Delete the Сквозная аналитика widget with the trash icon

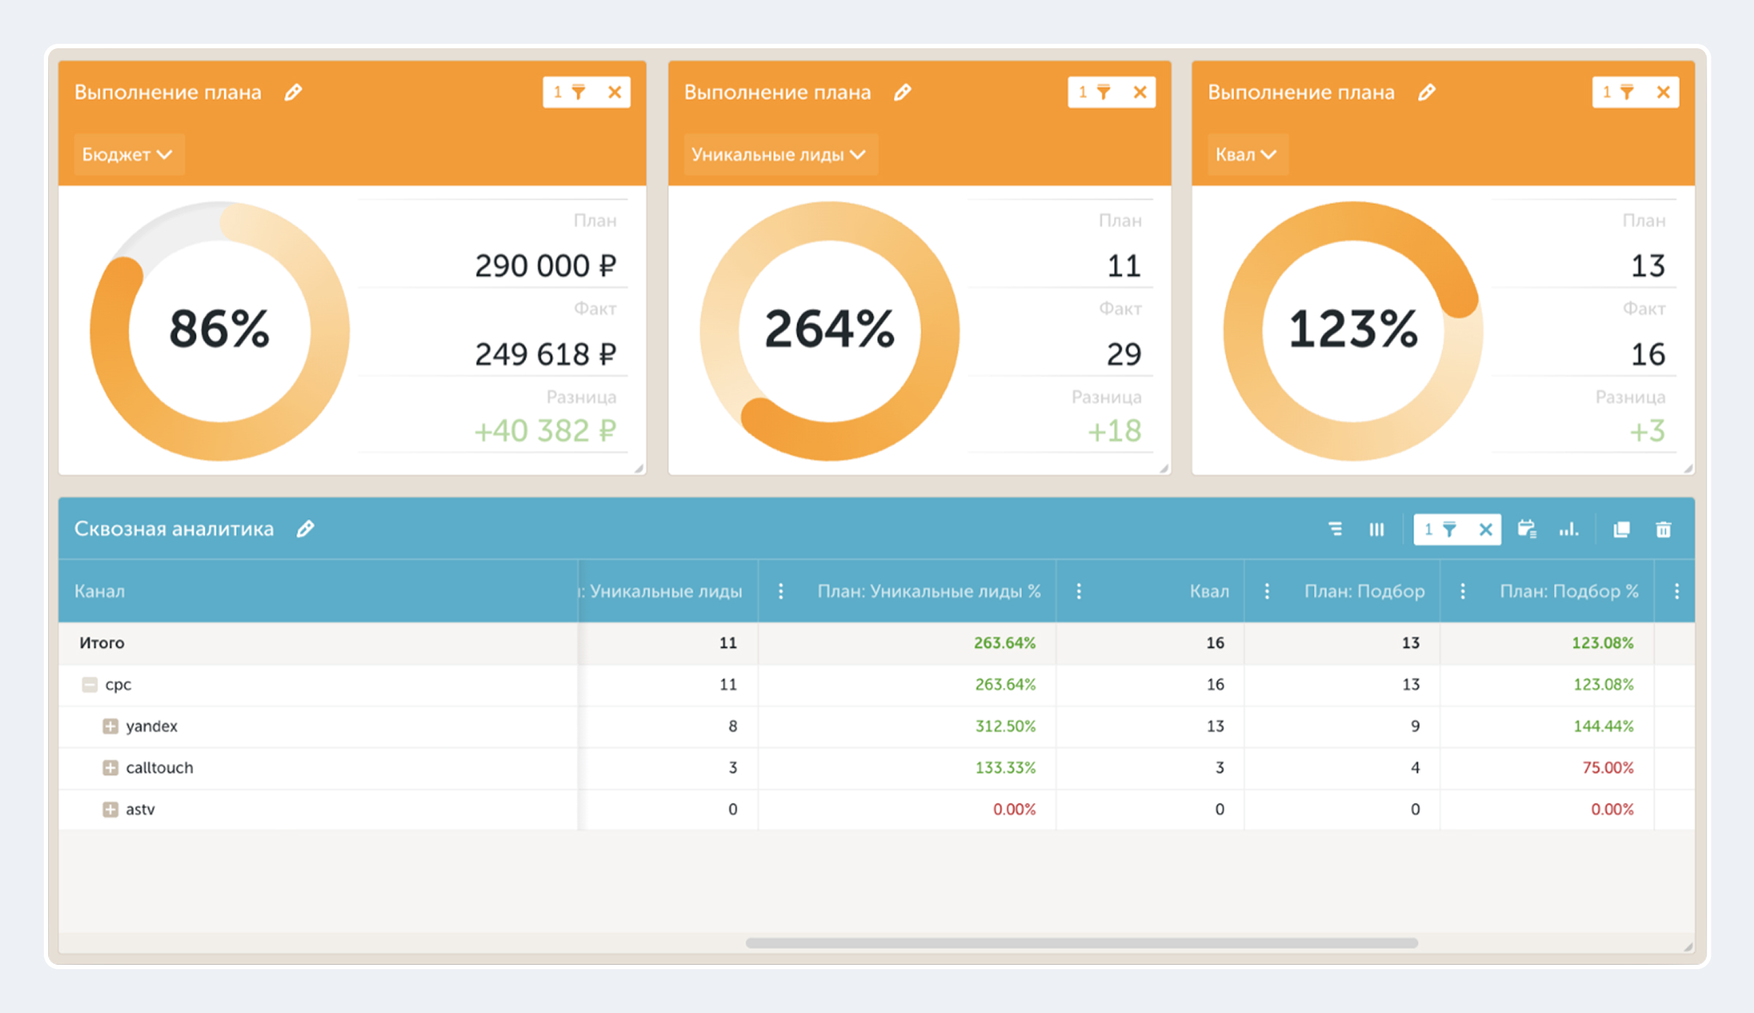(x=1663, y=529)
